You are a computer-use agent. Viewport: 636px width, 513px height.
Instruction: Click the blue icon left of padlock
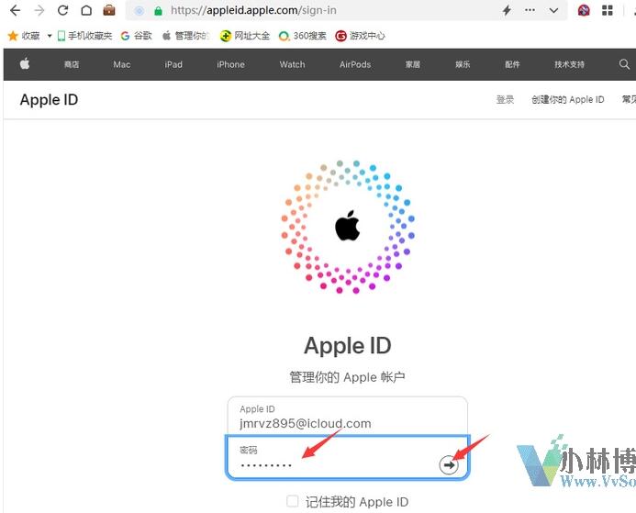coord(139,11)
